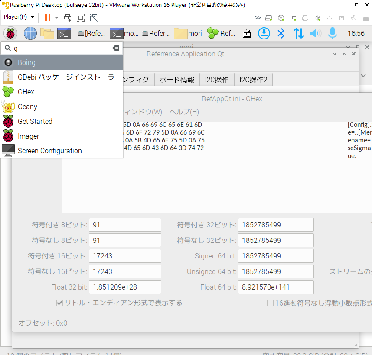Click the software update download icon
This screenshot has height=355, width=372.
[x=264, y=33]
